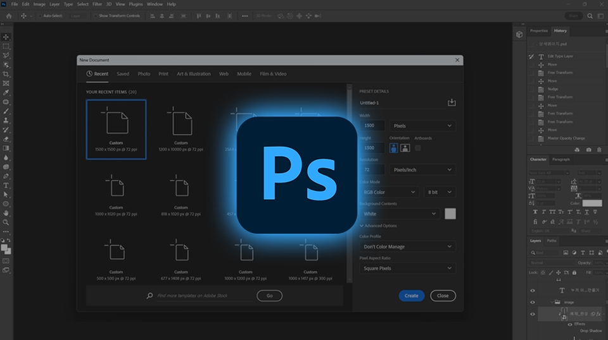Open the 3D cube panel icon
The image size is (608, 340).
point(519,34)
